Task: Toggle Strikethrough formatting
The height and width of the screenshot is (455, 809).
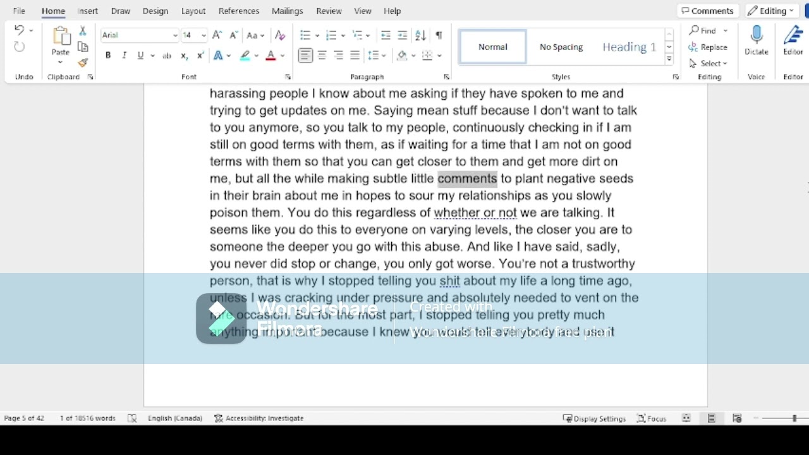Action: point(167,56)
